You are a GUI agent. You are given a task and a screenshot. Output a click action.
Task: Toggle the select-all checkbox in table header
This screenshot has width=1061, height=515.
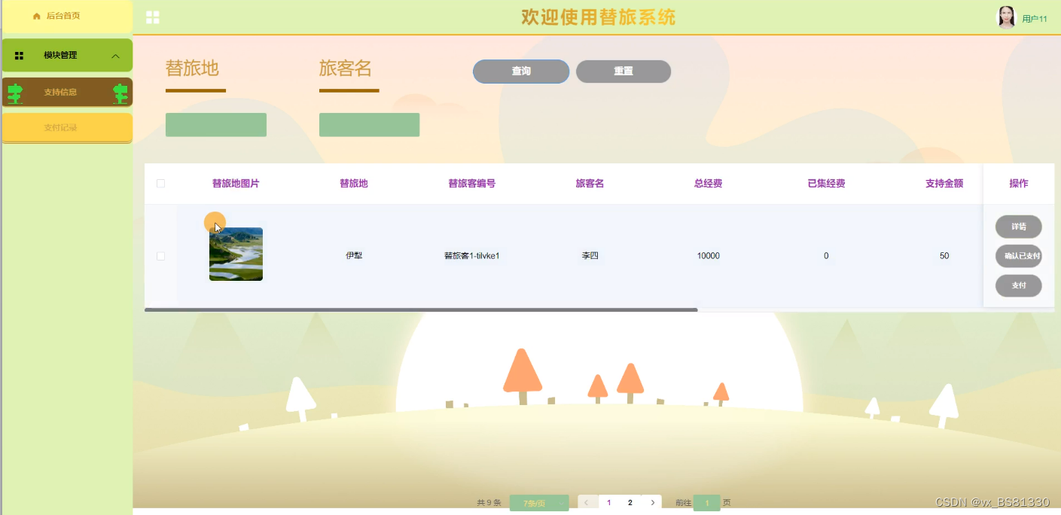160,183
